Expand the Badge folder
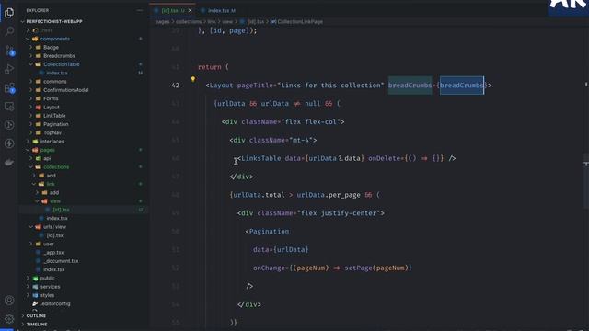This screenshot has height=331, width=589. [x=51, y=47]
